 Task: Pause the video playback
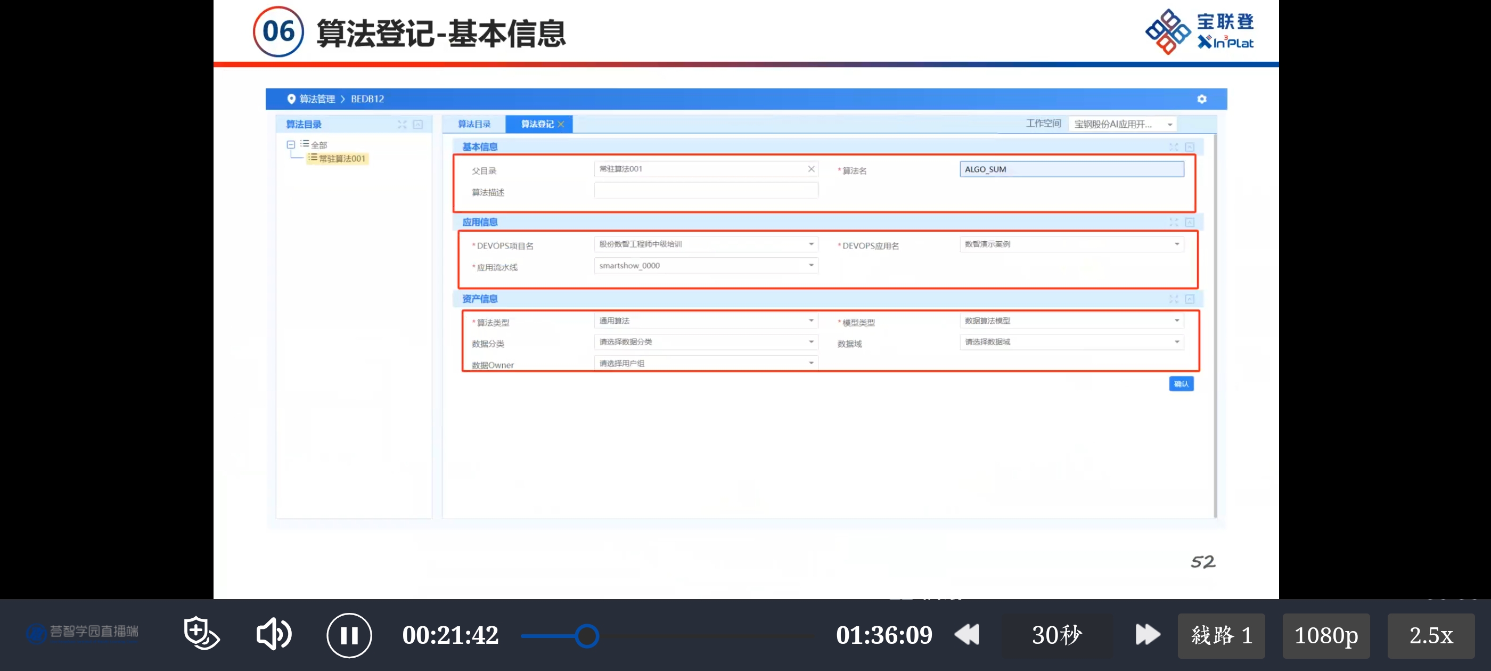(349, 635)
